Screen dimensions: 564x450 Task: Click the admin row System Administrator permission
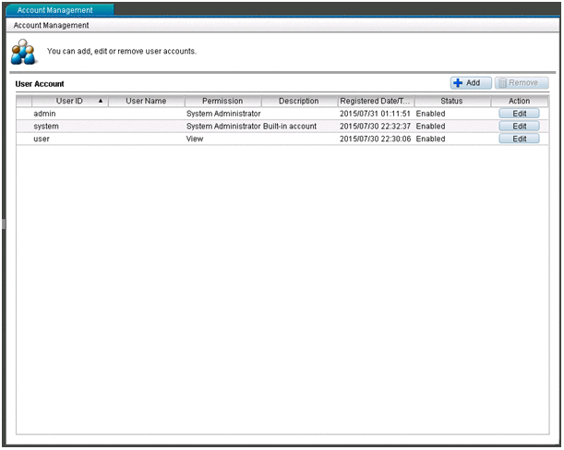[x=223, y=114]
